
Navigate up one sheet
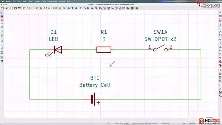(x=72, y=8)
